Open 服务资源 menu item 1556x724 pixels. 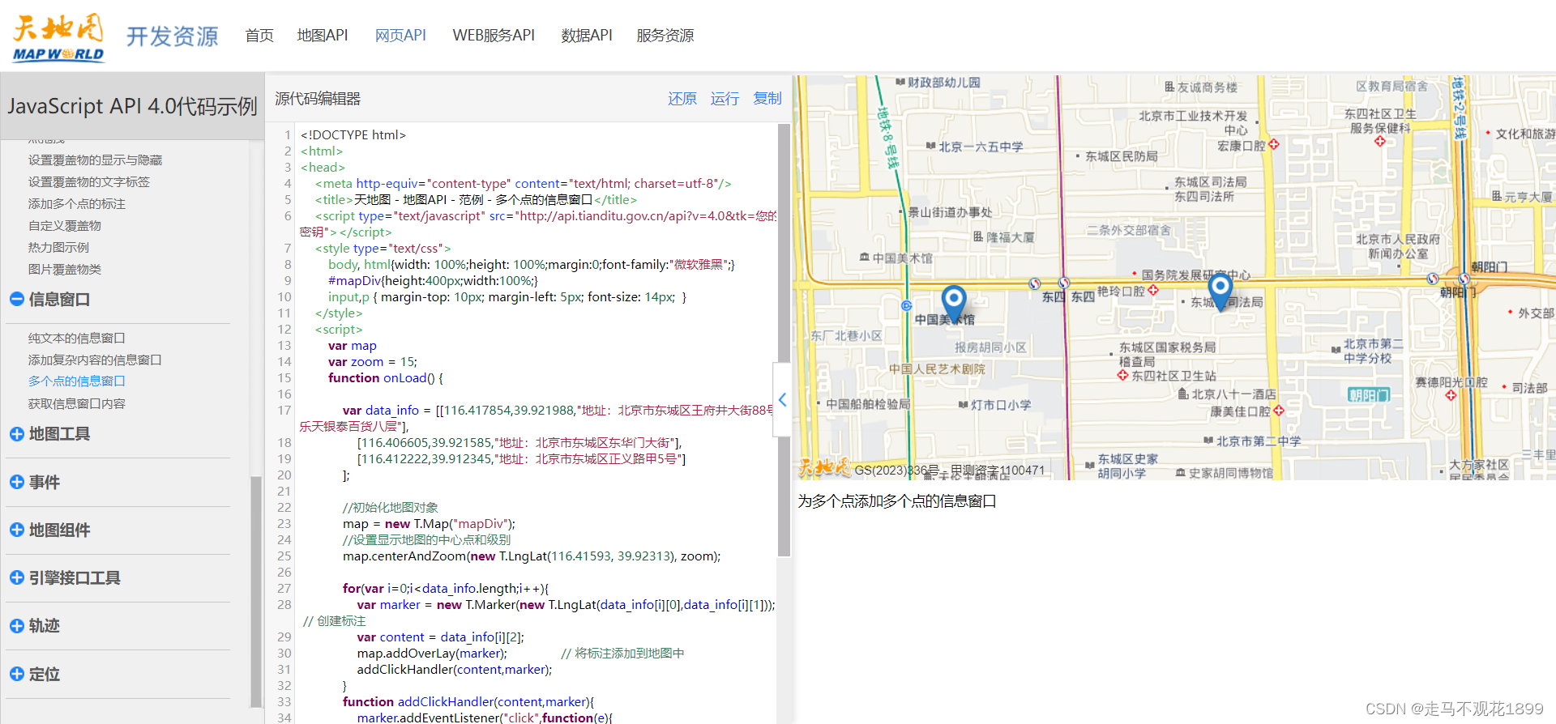coord(665,36)
